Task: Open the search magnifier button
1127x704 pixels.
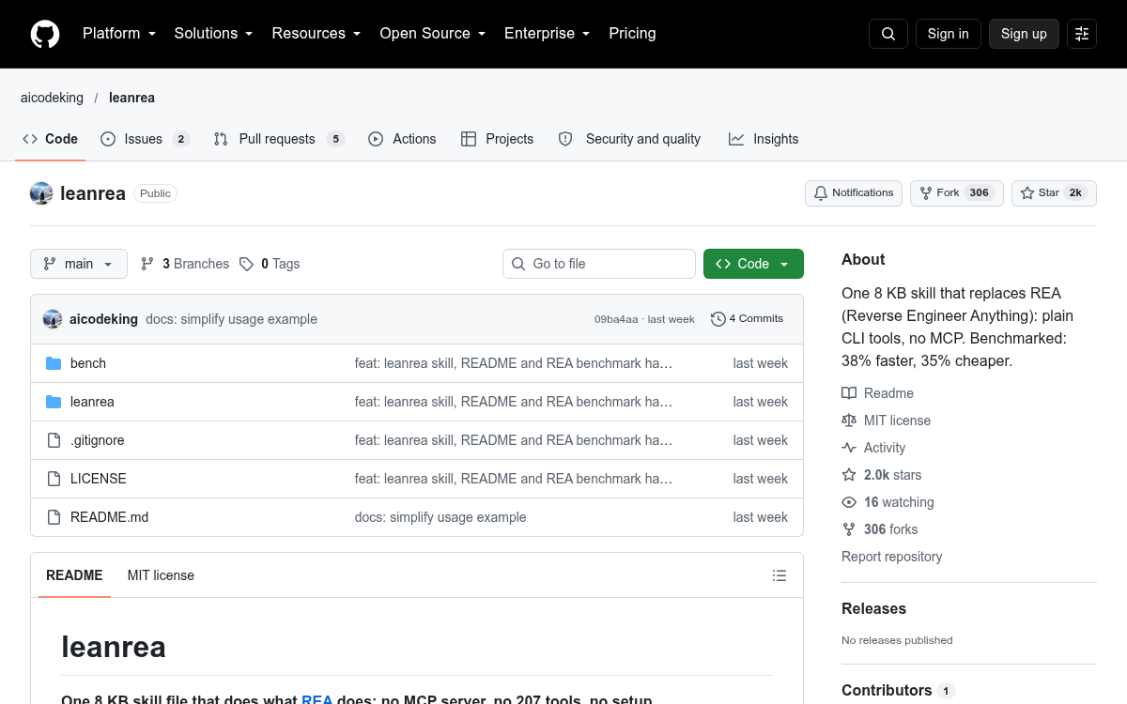Action: tap(888, 34)
